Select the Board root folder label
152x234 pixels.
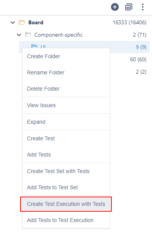tap(36, 22)
